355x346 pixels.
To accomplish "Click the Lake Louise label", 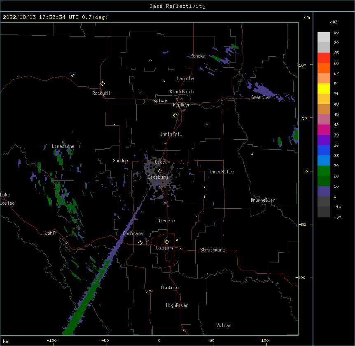I will pos(7,199).
